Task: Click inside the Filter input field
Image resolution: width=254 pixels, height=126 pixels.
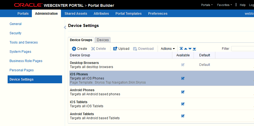Action: [x=243, y=49]
